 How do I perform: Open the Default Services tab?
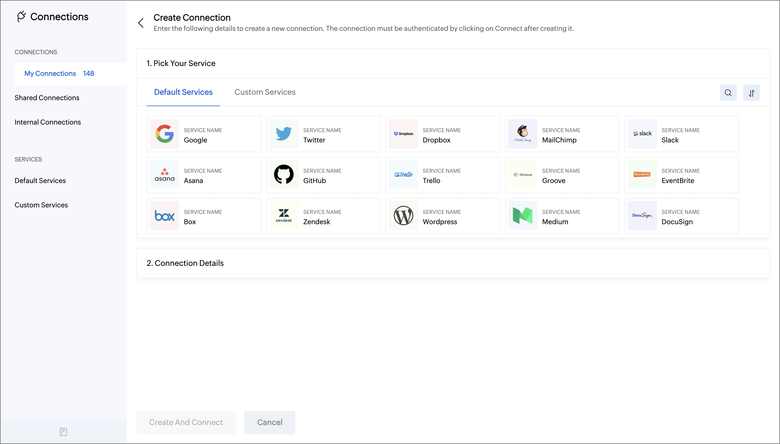click(x=183, y=92)
